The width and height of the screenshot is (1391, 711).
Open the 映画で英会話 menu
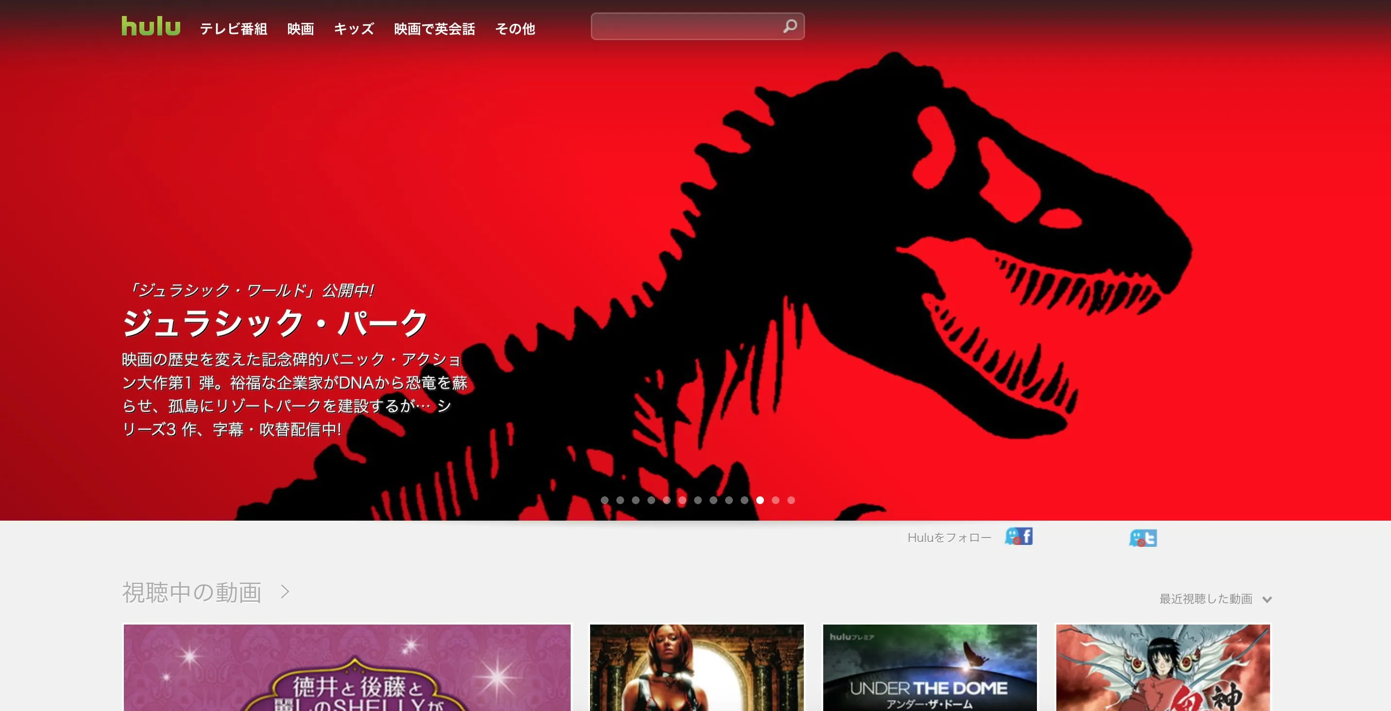tap(434, 29)
